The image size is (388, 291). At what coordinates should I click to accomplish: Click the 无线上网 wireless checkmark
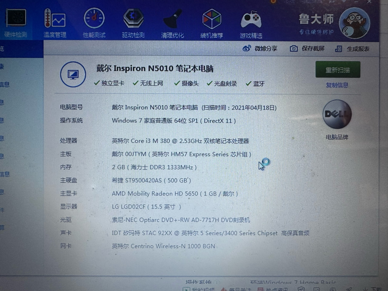tap(135, 83)
